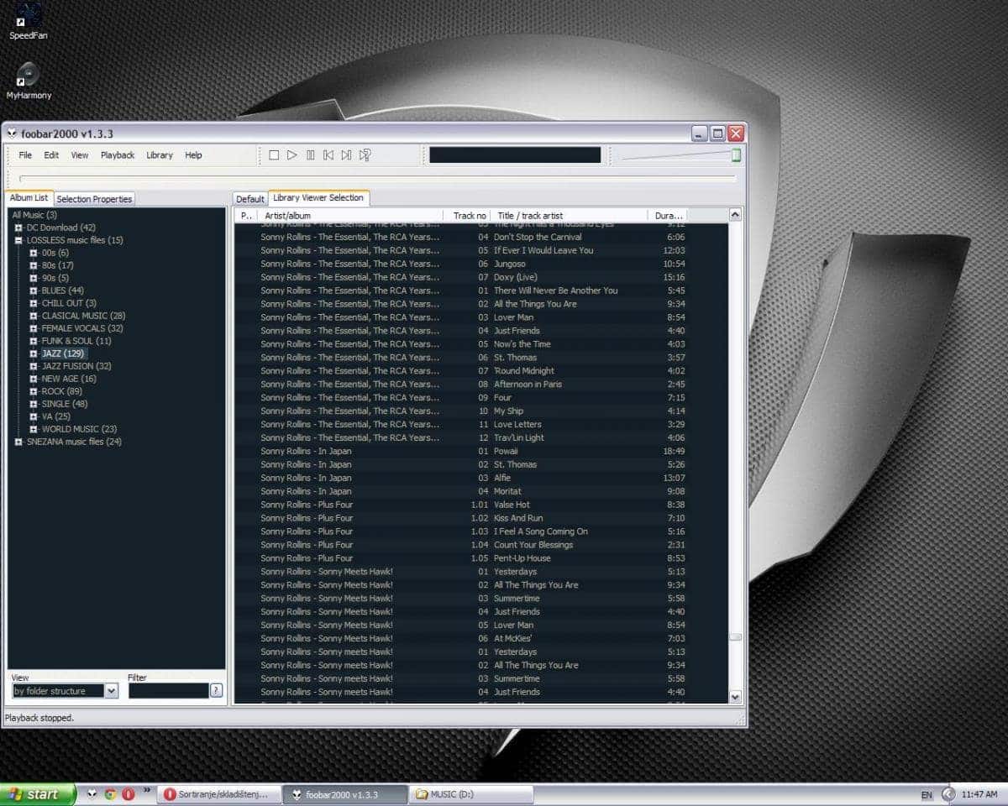This screenshot has width=1008, height=806.
Task: Click the playlist scrollbar thumb
Action: (735, 637)
